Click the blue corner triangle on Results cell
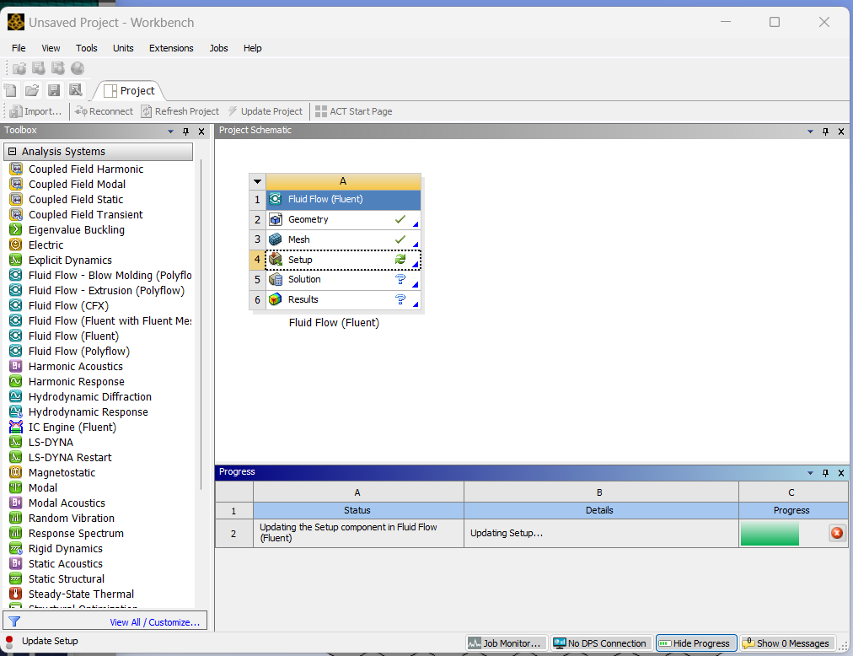The width and height of the screenshot is (853, 656). [416, 304]
